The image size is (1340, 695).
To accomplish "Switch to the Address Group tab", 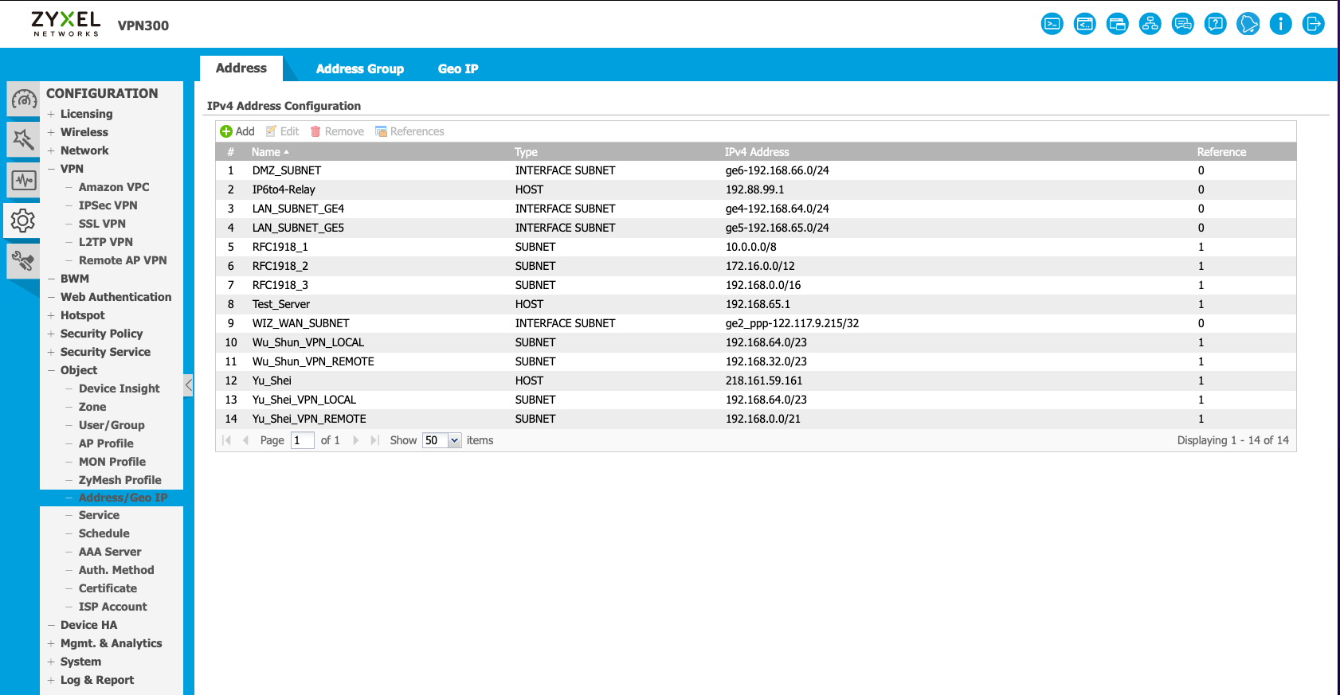I will [360, 69].
